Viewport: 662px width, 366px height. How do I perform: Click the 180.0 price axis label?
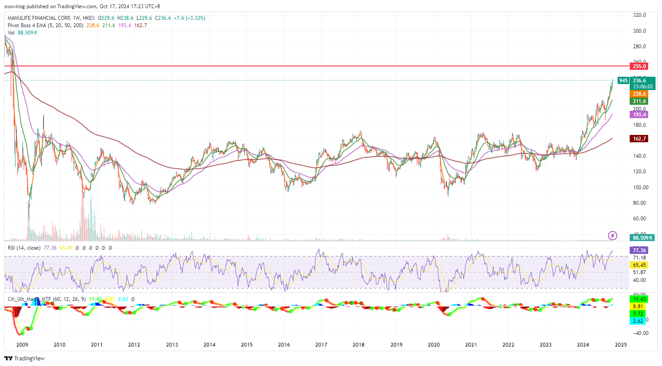639,125
